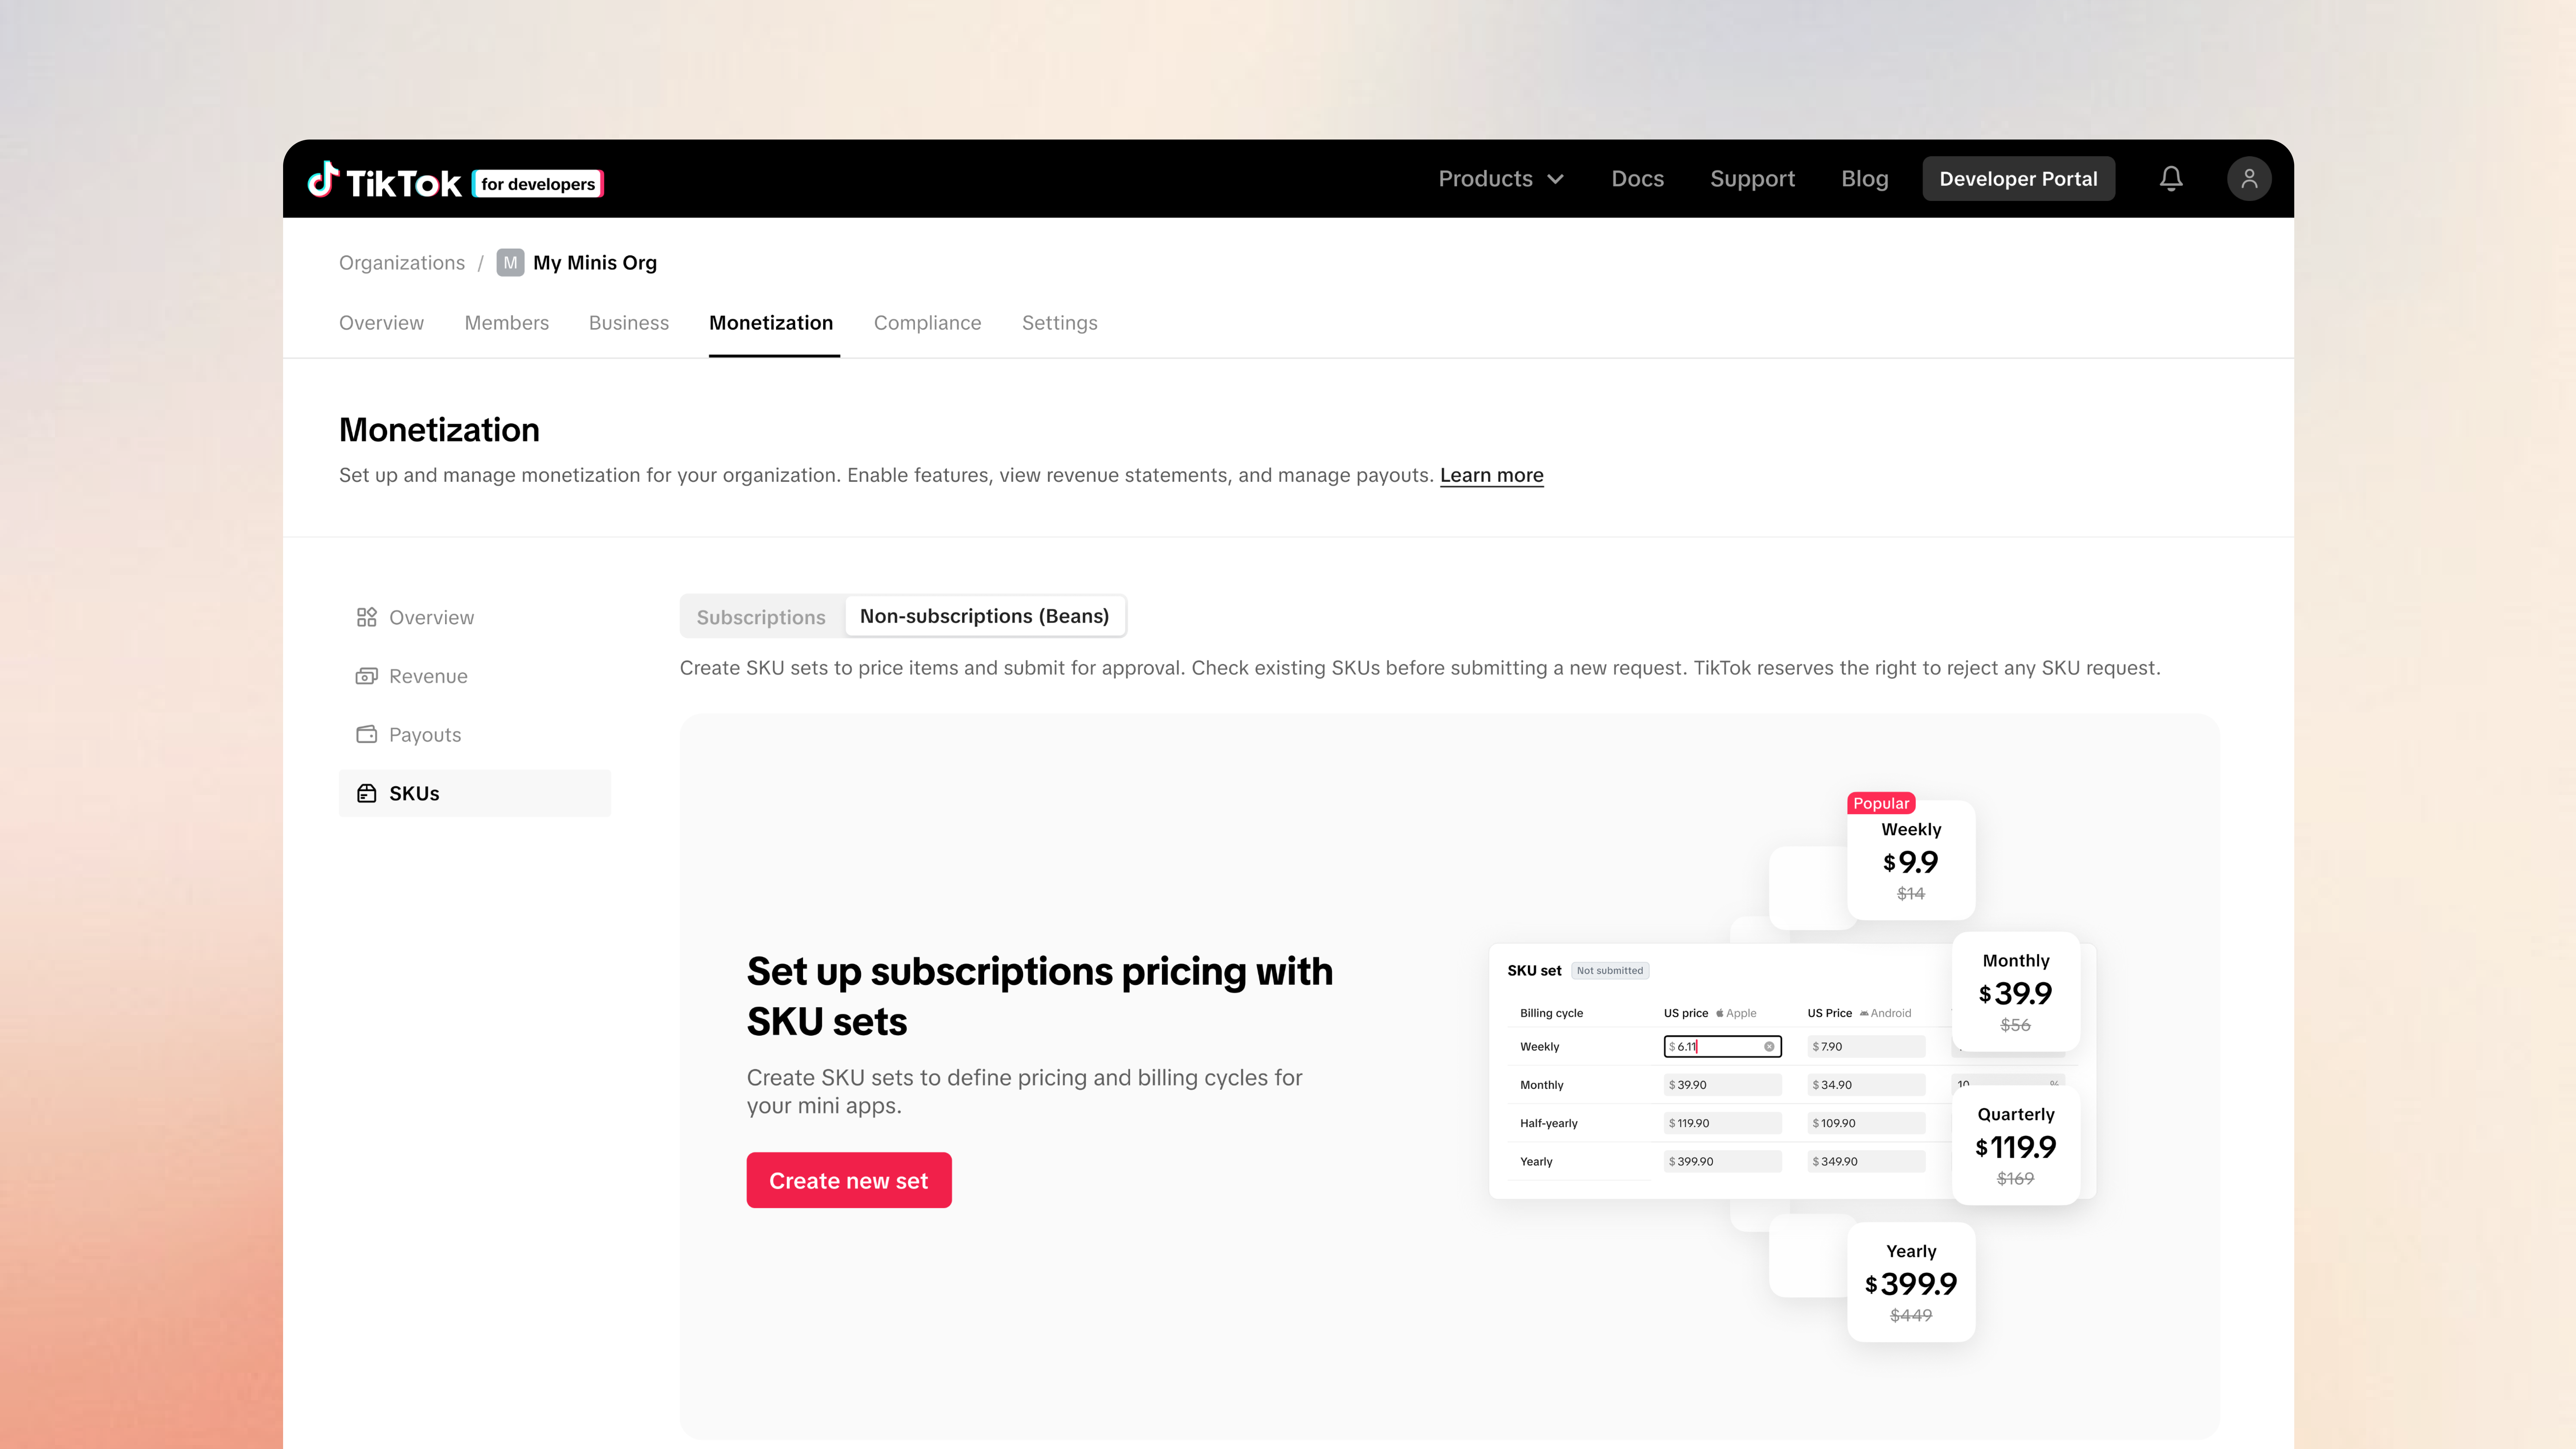Open the notifications bell
The height and width of the screenshot is (1449, 2576).
pos(2171,179)
